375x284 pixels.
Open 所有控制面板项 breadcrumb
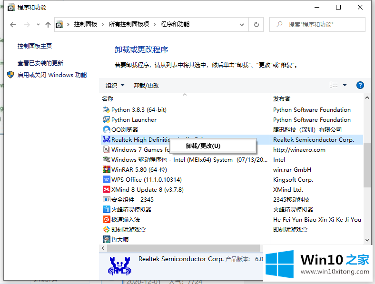129,24
